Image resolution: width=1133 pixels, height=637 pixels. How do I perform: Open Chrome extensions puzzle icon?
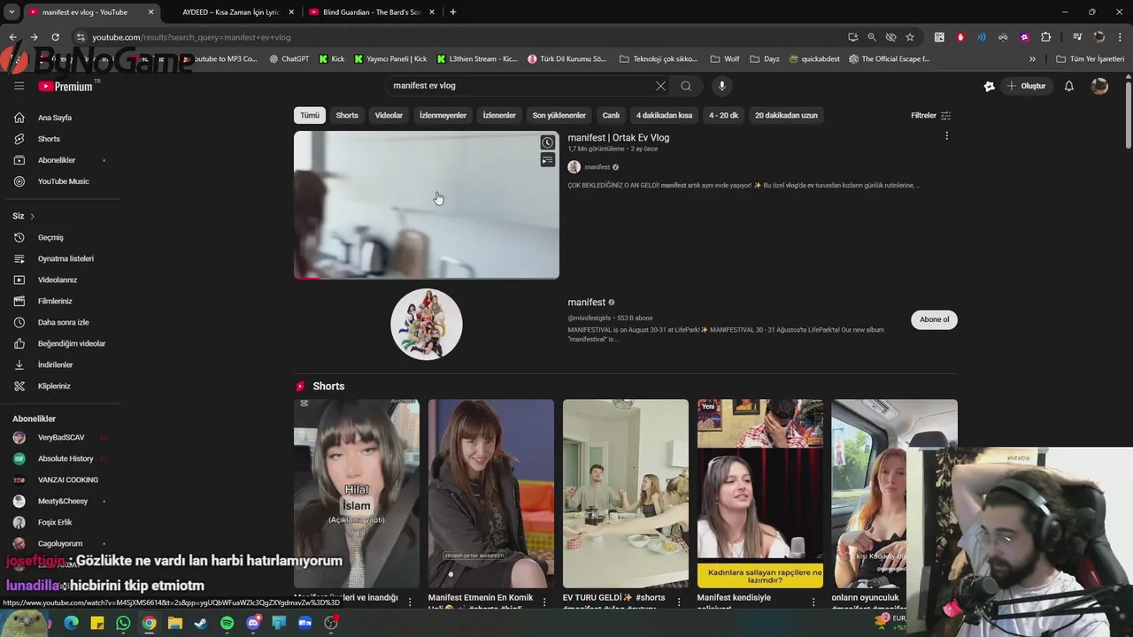click(x=1046, y=37)
